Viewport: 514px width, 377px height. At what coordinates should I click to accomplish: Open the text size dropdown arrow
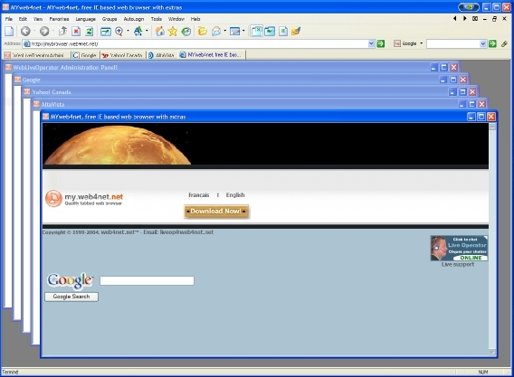click(147, 31)
